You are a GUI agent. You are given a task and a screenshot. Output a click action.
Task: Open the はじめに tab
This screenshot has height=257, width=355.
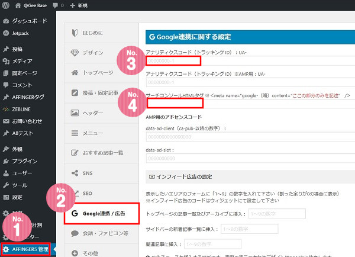coord(101,33)
